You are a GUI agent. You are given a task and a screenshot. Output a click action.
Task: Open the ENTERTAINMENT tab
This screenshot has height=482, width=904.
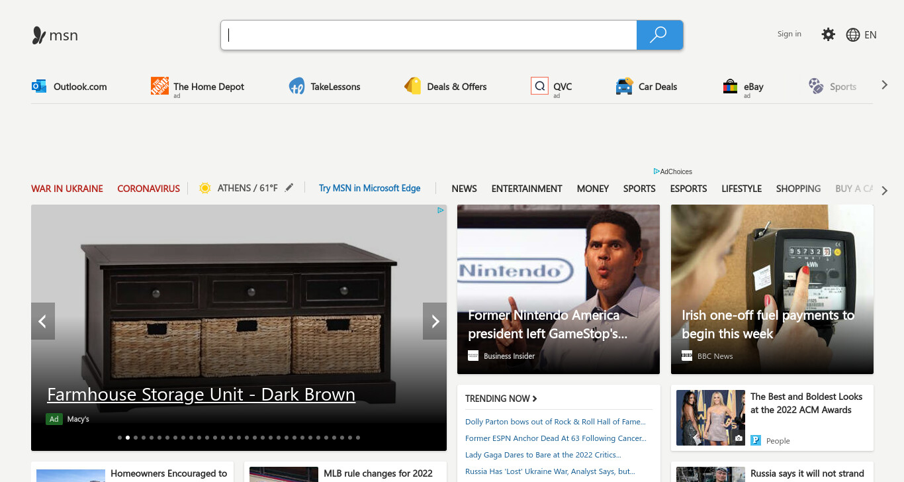(x=527, y=189)
